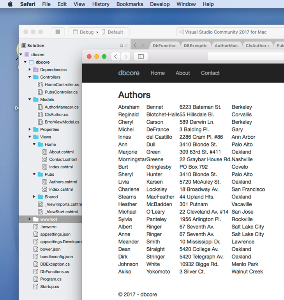Click the tab navigate-forward arrow in editor
The height and width of the screenshot is (300, 284).
coord(143,45)
